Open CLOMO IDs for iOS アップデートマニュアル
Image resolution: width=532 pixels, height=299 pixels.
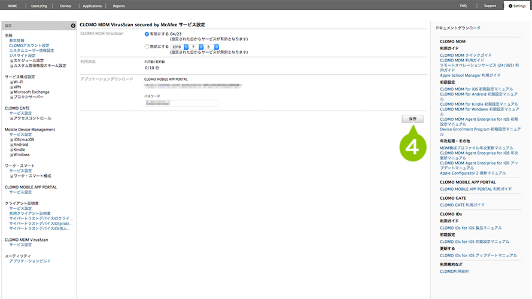point(478,255)
